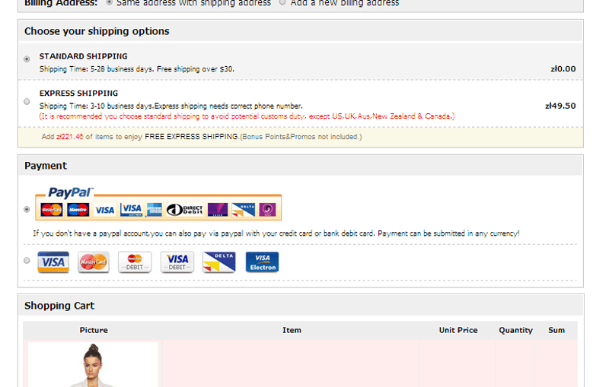Click Visa Electron icon in PayPal banner
The width and height of the screenshot is (609, 387).
pyautogui.click(x=131, y=210)
